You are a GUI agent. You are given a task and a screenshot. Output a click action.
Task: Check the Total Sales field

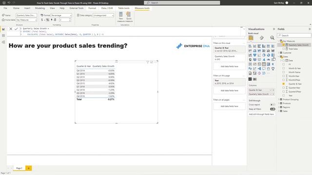click(284, 49)
